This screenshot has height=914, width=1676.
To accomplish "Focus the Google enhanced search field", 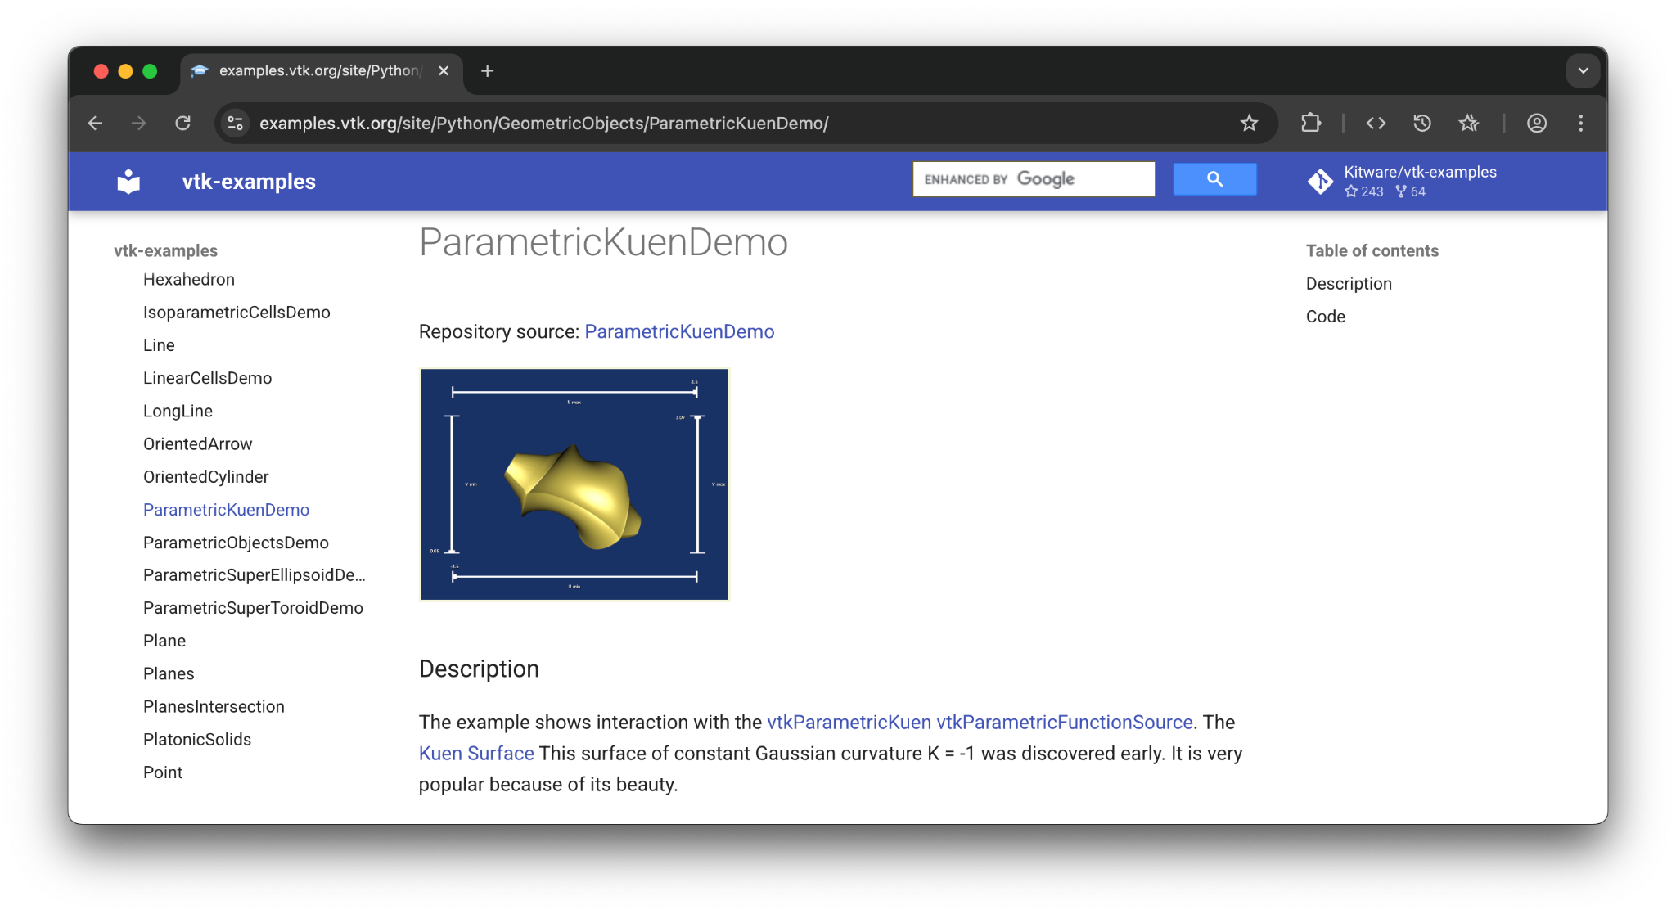I will (1034, 179).
